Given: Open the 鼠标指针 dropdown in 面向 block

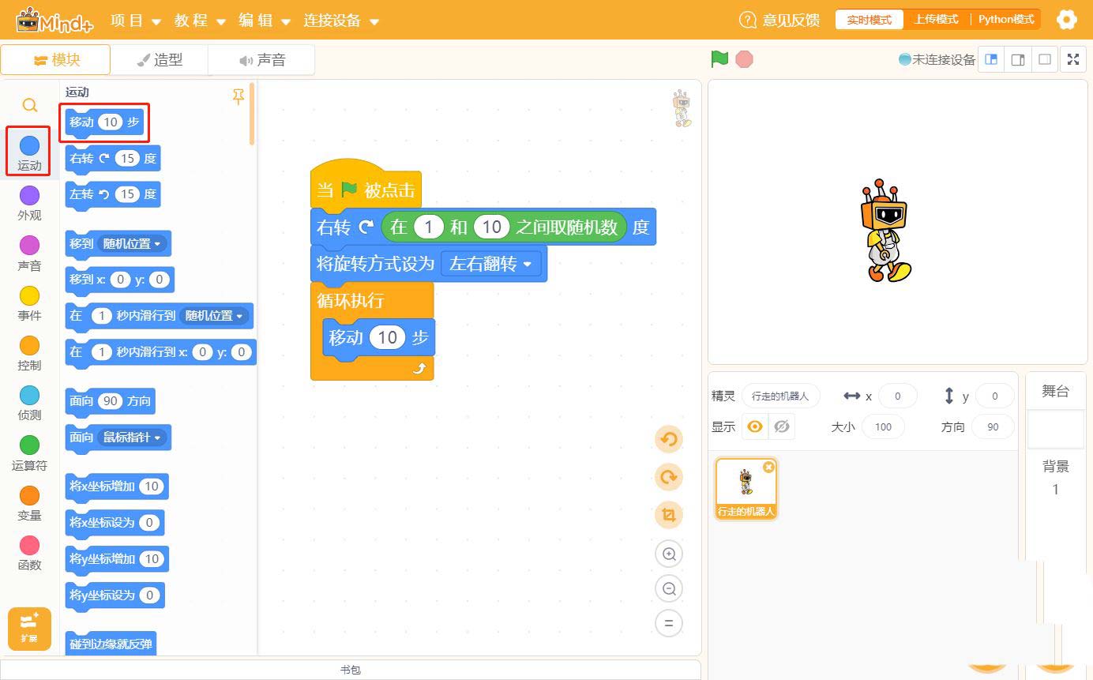Looking at the screenshot, I should [x=133, y=438].
